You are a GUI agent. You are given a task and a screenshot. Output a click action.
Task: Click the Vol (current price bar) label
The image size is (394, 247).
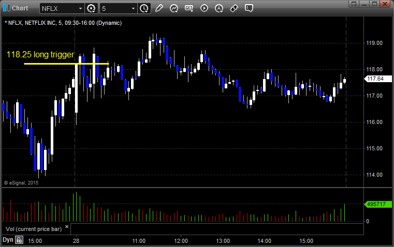(x=34, y=229)
